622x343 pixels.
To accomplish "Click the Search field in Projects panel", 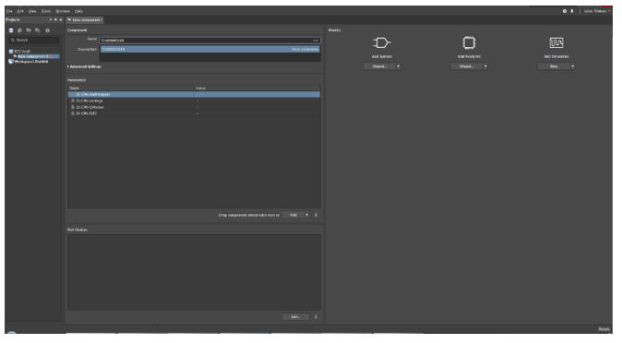I will (34, 40).
